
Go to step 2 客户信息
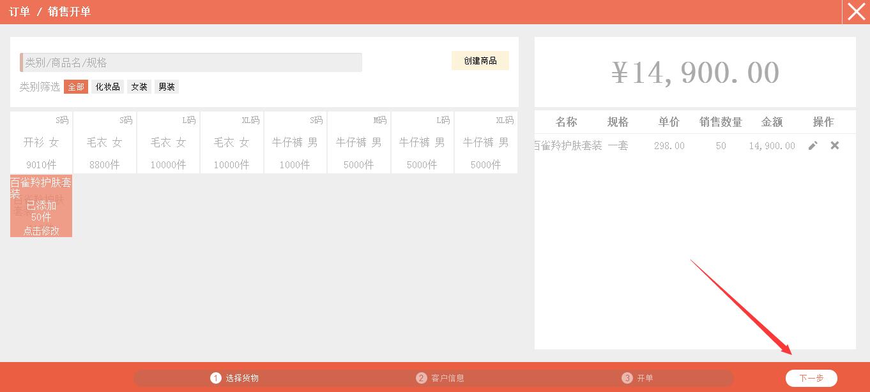coord(440,378)
